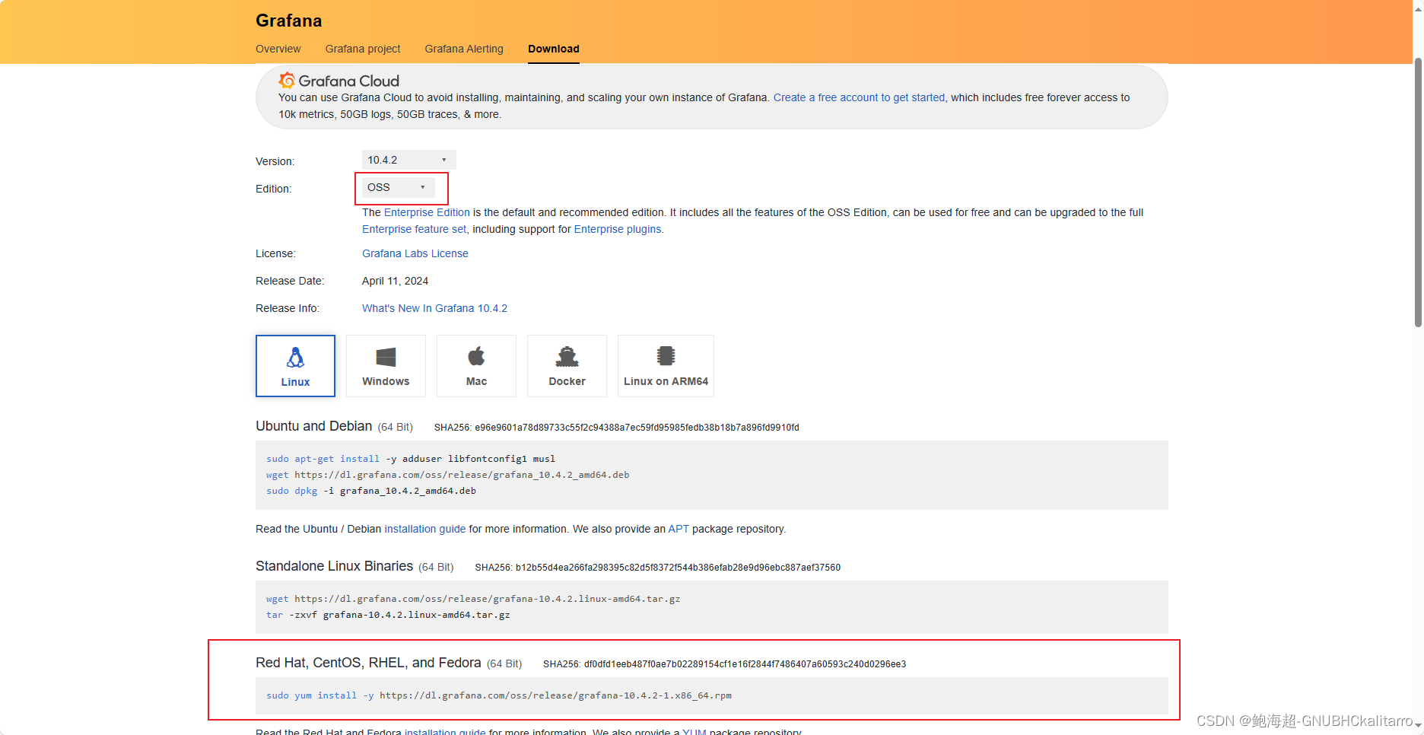Click the tar -zxvf command line
Image resolution: width=1424 pixels, height=735 pixels.
tap(388, 615)
